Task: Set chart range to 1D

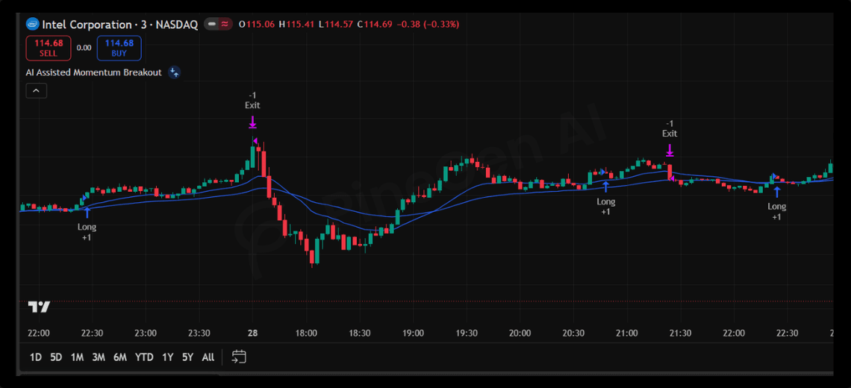Action: 35,357
